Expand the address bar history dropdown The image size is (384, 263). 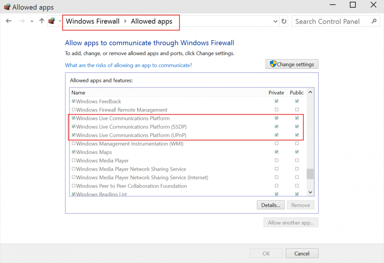(275, 21)
